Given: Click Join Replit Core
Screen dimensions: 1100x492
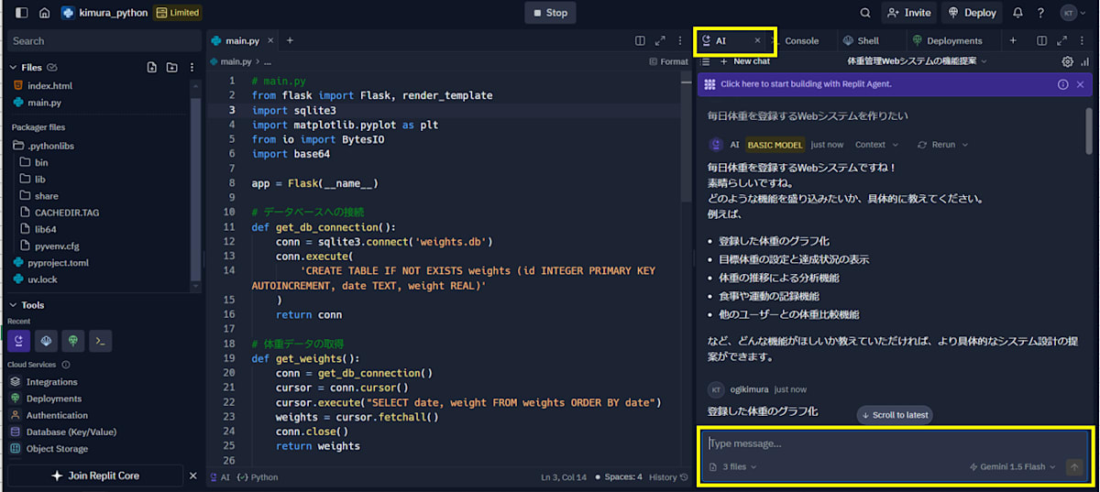Looking at the screenshot, I should coord(95,476).
